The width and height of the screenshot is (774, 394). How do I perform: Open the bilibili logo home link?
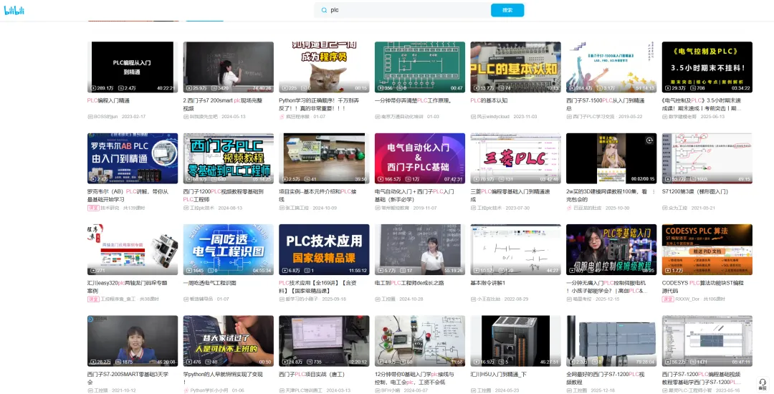pos(14,10)
